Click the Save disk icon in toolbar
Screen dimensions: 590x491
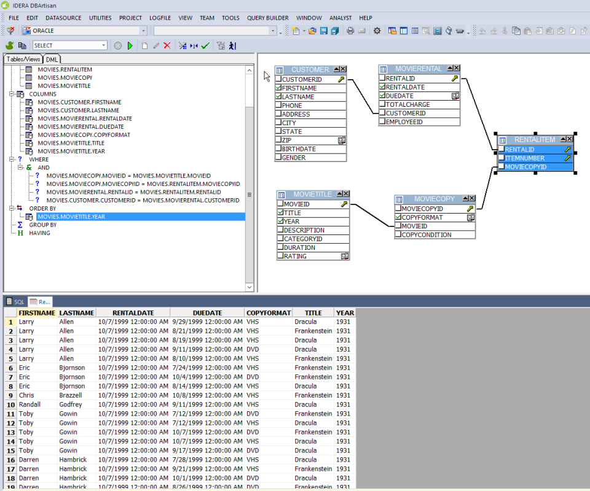[x=323, y=31]
